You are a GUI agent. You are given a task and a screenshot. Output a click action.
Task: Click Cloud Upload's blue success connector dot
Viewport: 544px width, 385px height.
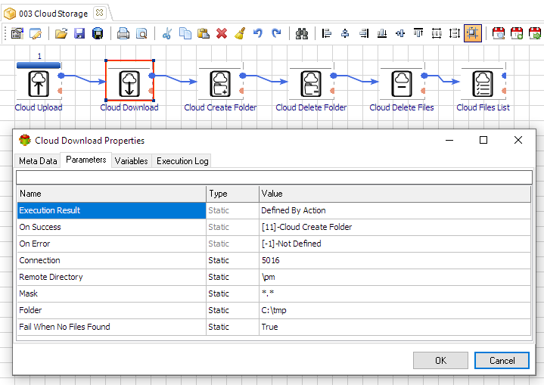point(61,76)
